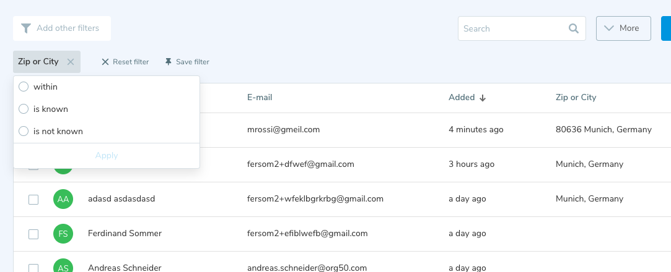671x272 pixels.
Task: Click the green AS avatar
Action: 63,267
